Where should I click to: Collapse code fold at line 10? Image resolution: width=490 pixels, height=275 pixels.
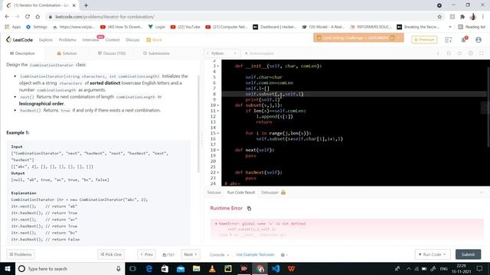click(217, 105)
